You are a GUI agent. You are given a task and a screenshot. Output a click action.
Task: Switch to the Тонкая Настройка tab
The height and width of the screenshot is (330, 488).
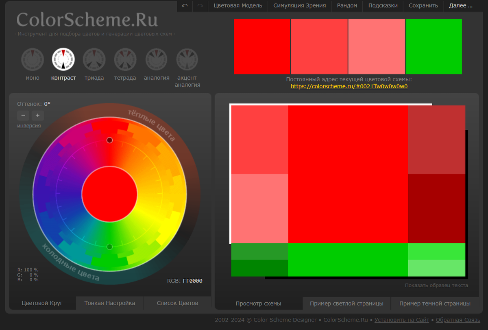click(x=110, y=303)
